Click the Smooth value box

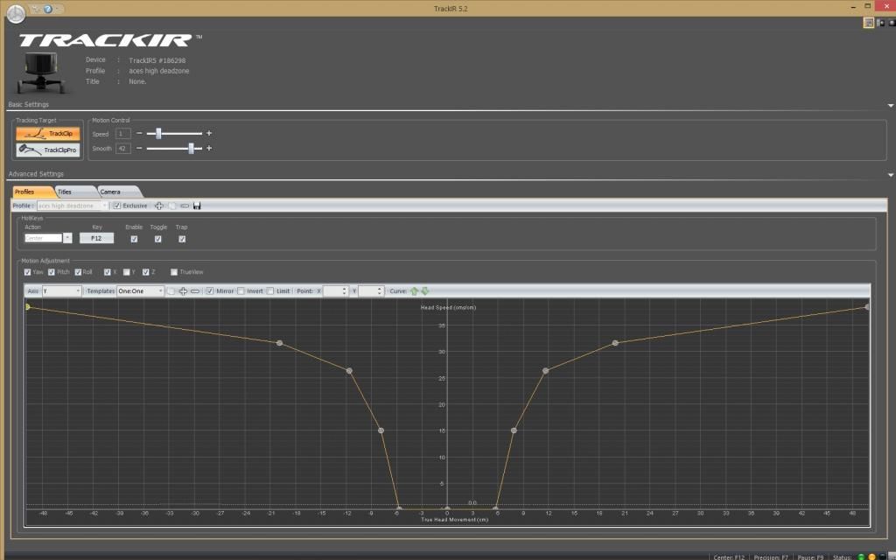click(122, 149)
